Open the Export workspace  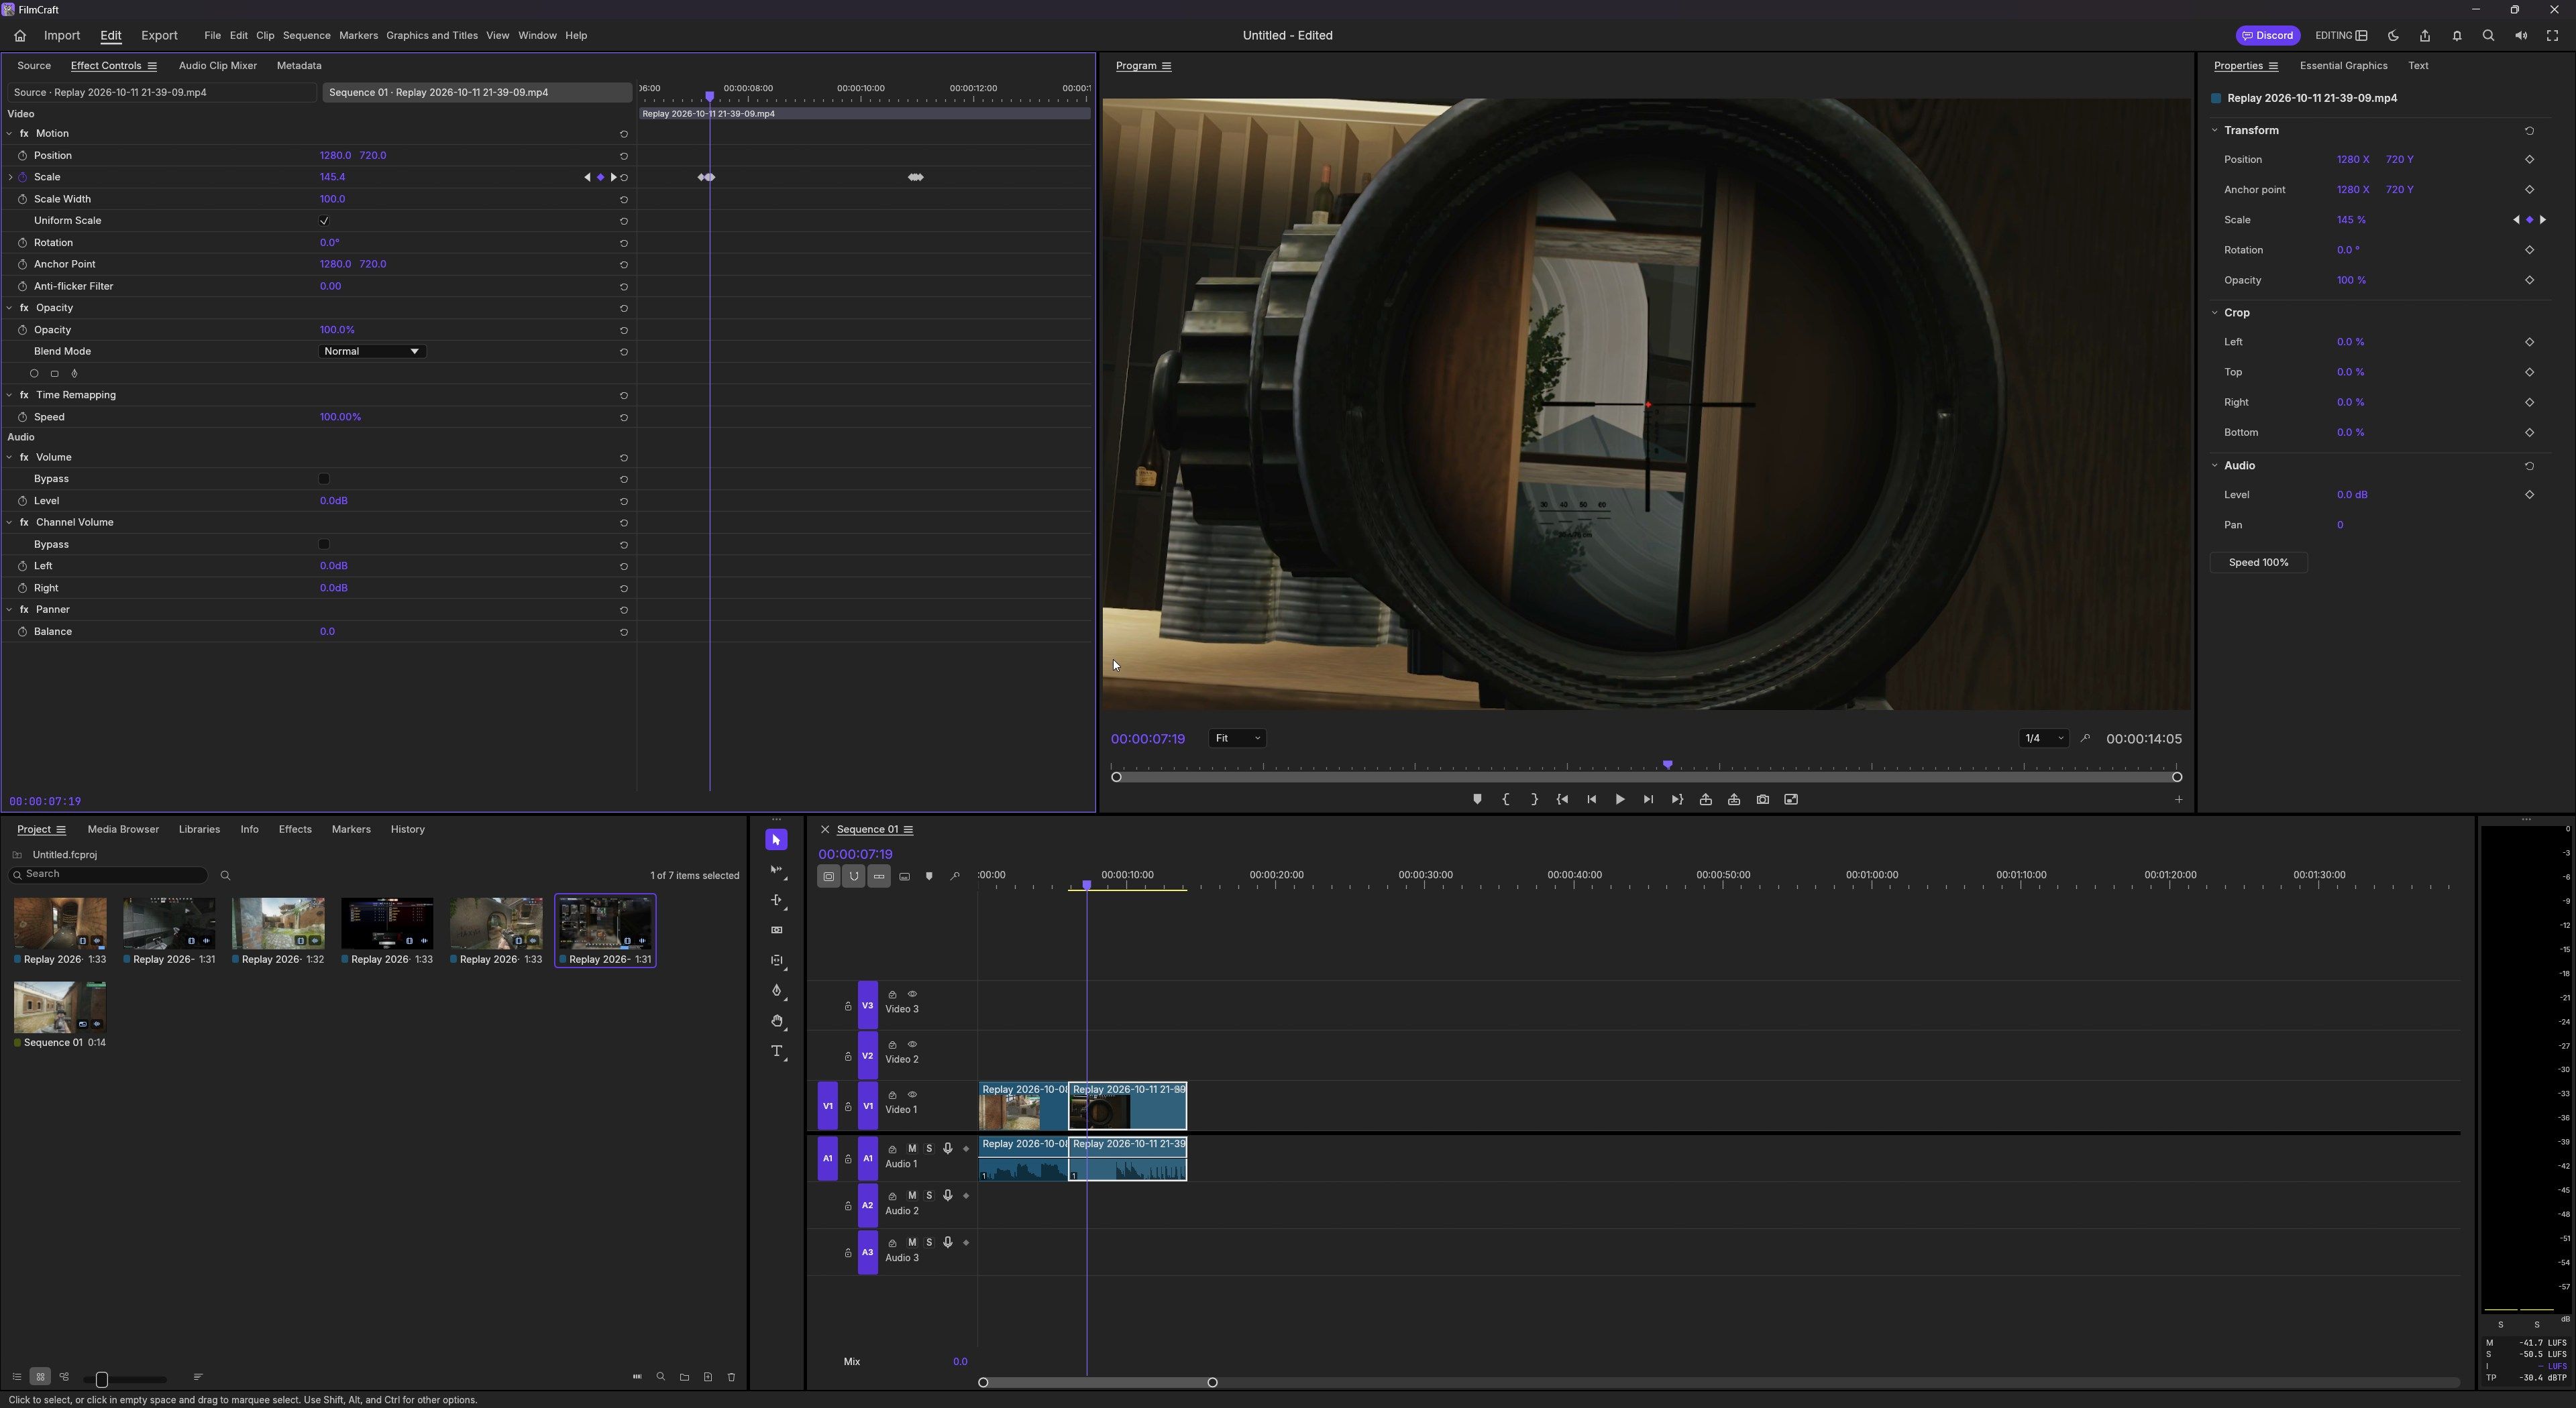pyautogui.click(x=159, y=36)
